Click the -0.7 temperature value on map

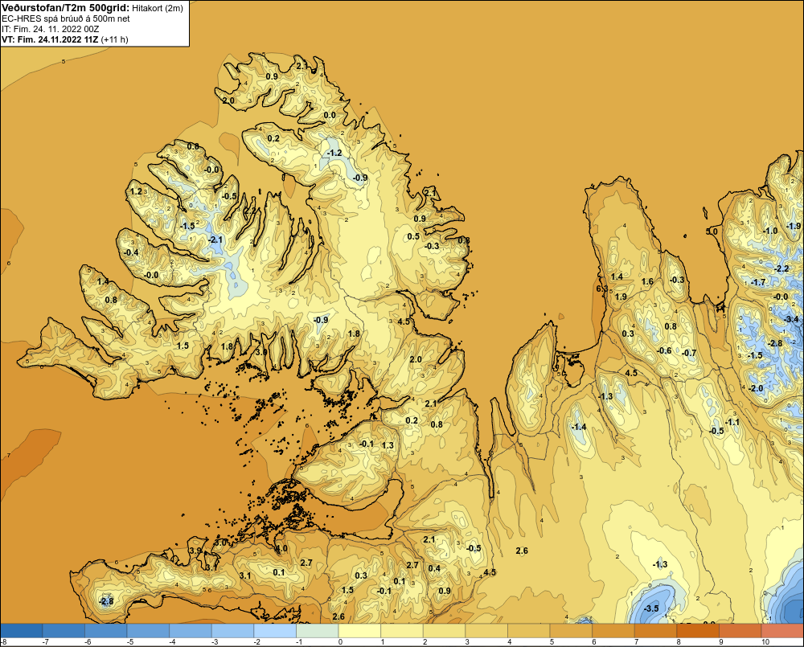[x=690, y=353]
